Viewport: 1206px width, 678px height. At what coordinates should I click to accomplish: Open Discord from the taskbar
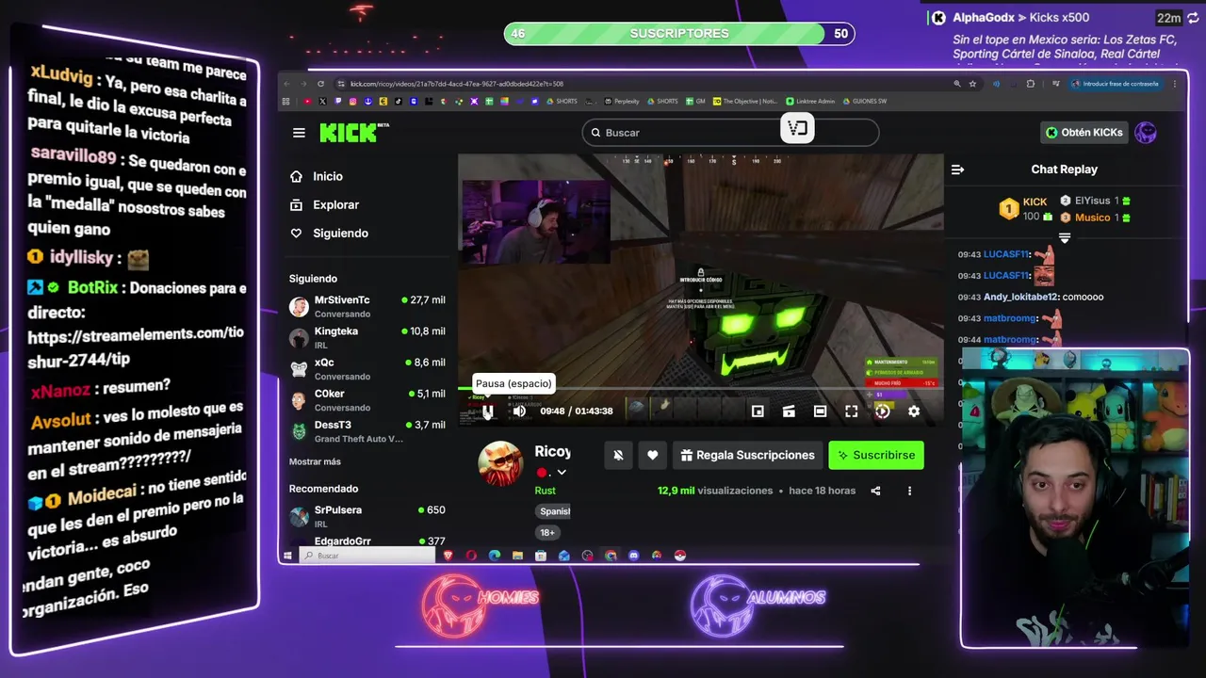point(633,556)
